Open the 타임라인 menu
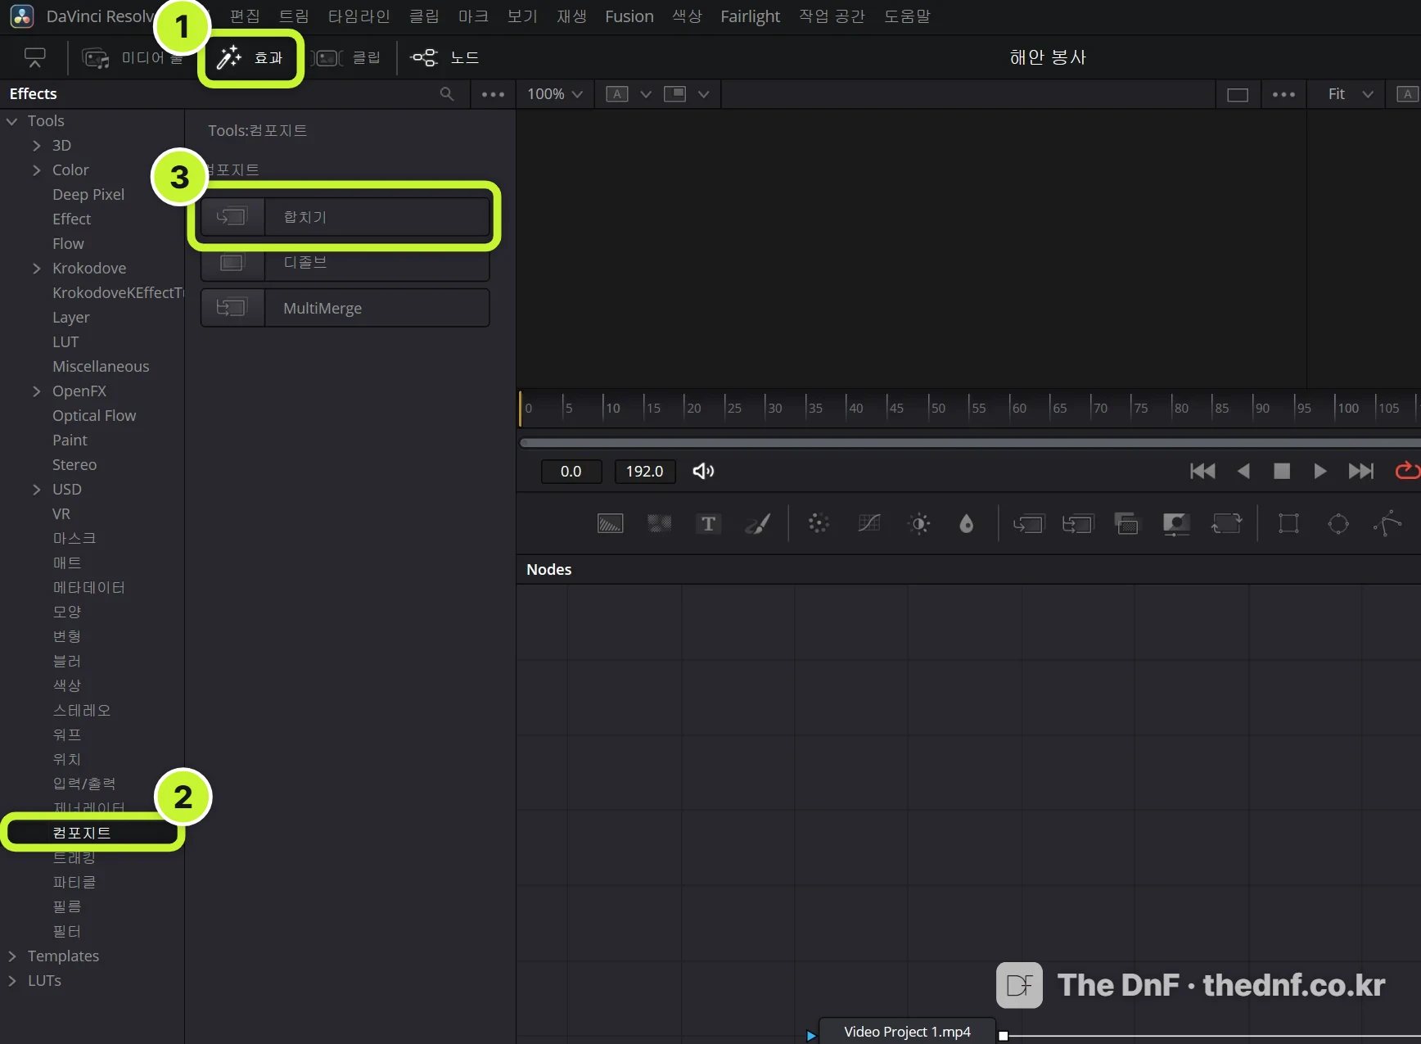This screenshot has width=1421, height=1044. coord(359,16)
